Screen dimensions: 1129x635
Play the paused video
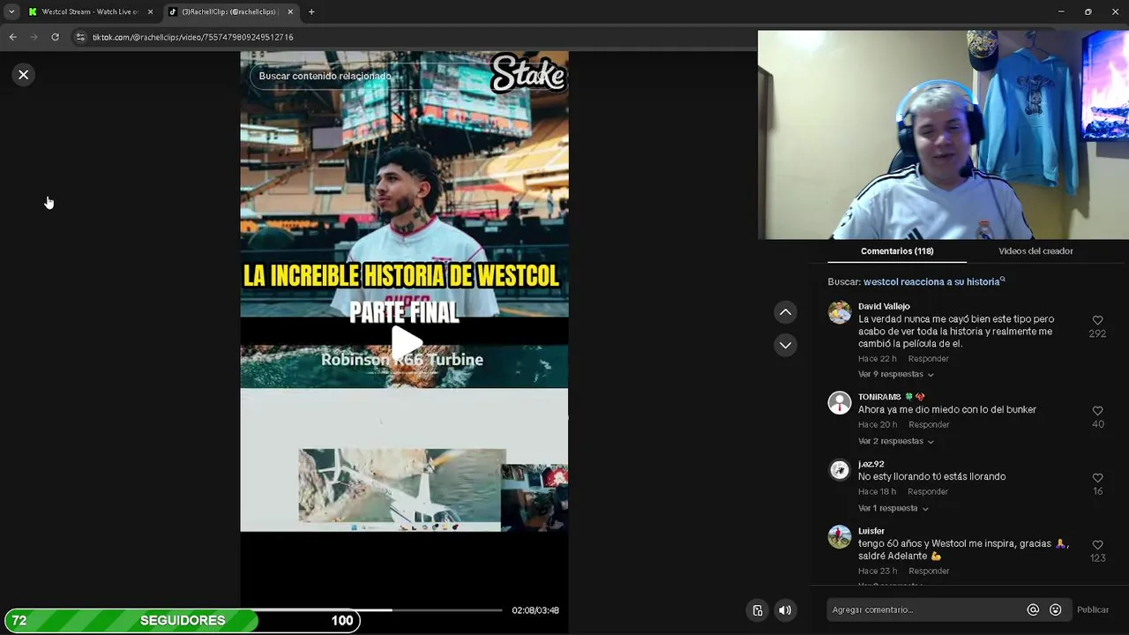pyautogui.click(x=405, y=343)
